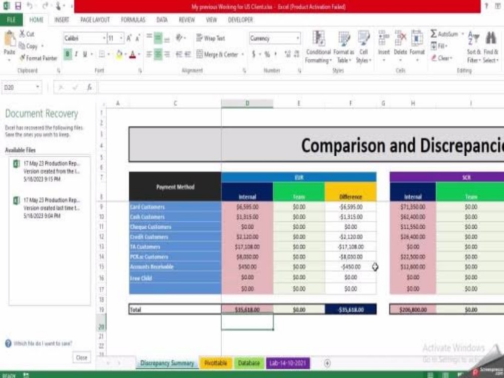Open Format as Table gallery
The width and height of the screenshot is (504, 378).
344,47
